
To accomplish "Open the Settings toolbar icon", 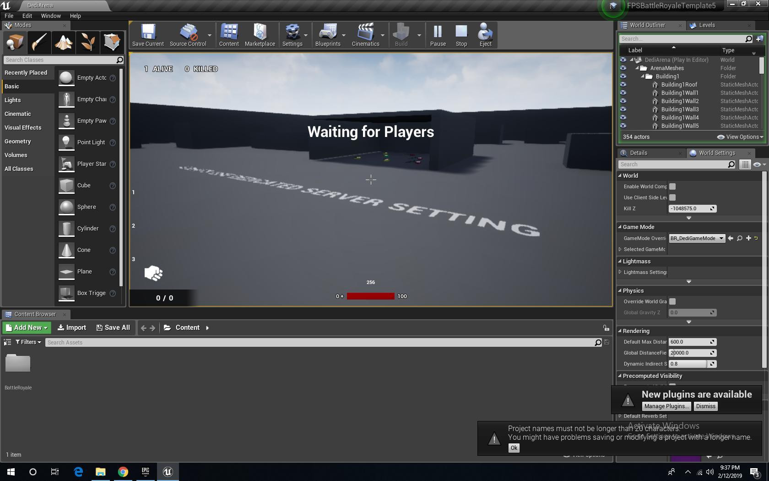I will [x=292, y=35].
